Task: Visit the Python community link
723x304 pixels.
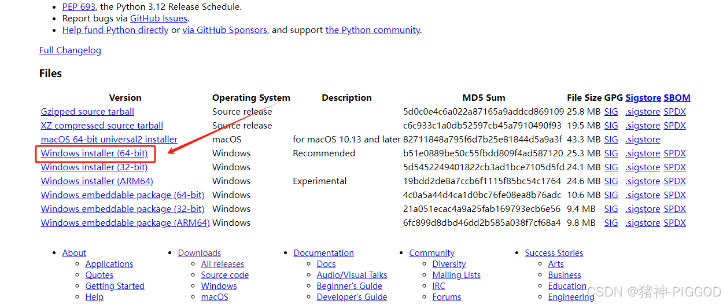Action: pos(372,30)
